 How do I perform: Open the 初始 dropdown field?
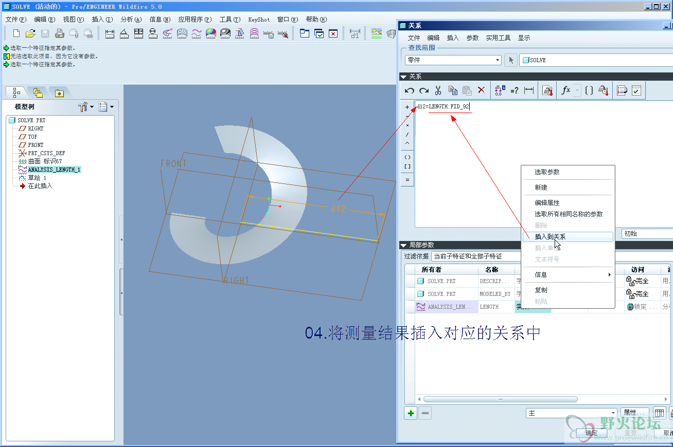click(647, 233)
